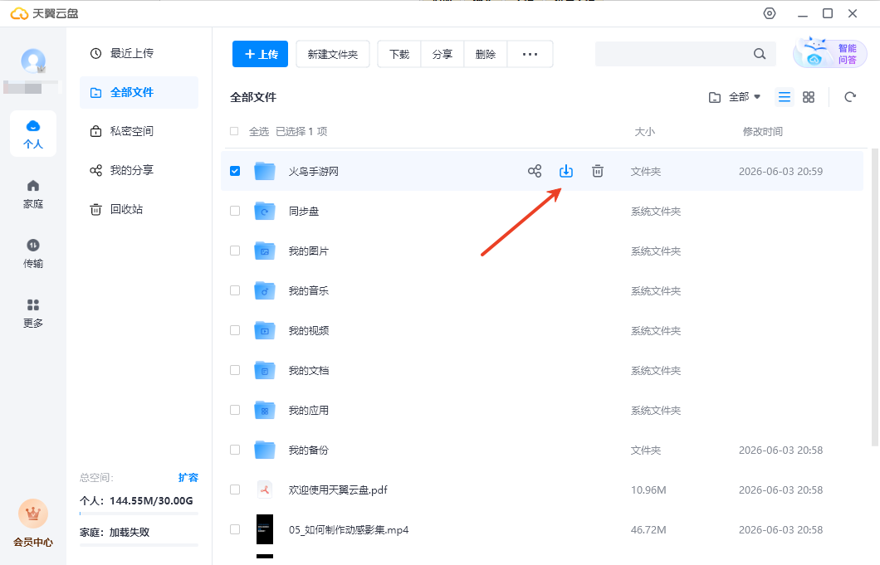Open the 传输 transfer list
This screenshot has width=880, height=565.
tap(33, 254)
